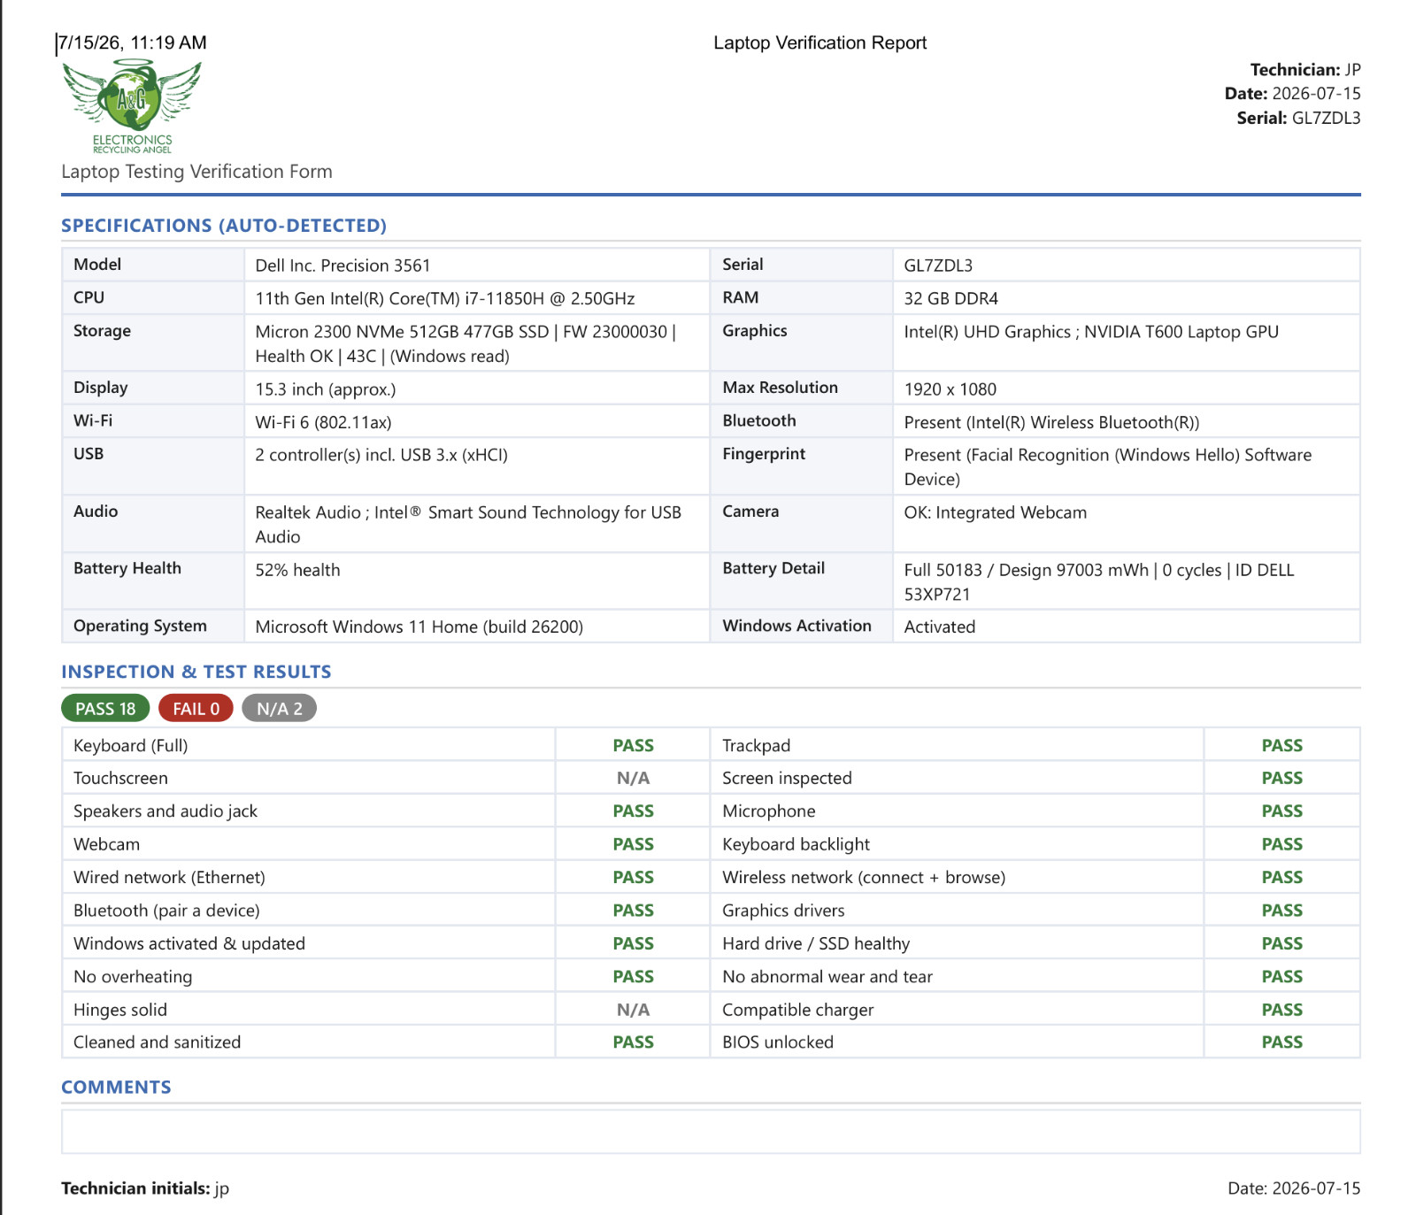Click the '7/15/26, 11:19 AM' timestamp
The height and width of the screenshot is (1215, 1416).
click(133, 42)
